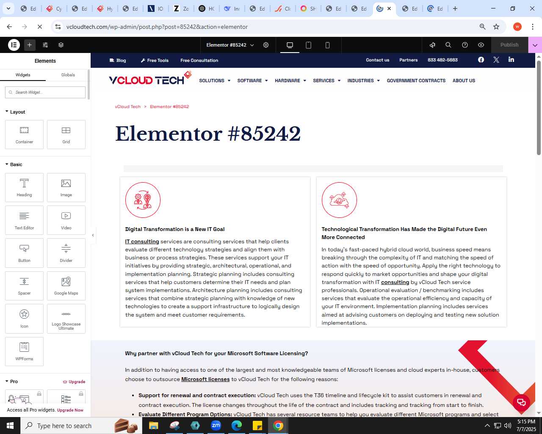The image size is (542, 434).
Task: Open the Publish options arrow
Action: pyautogui.click(x=535, y=45)
